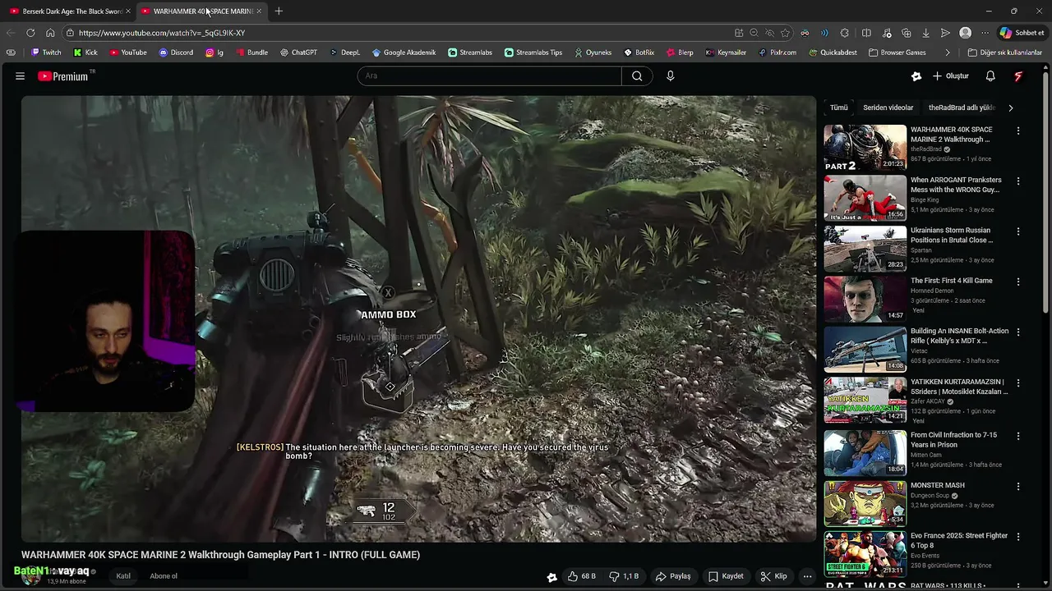Viewport: 1052px width, 591px height.
Task: Open browser extensions puzzle icon
Action: 845,33
